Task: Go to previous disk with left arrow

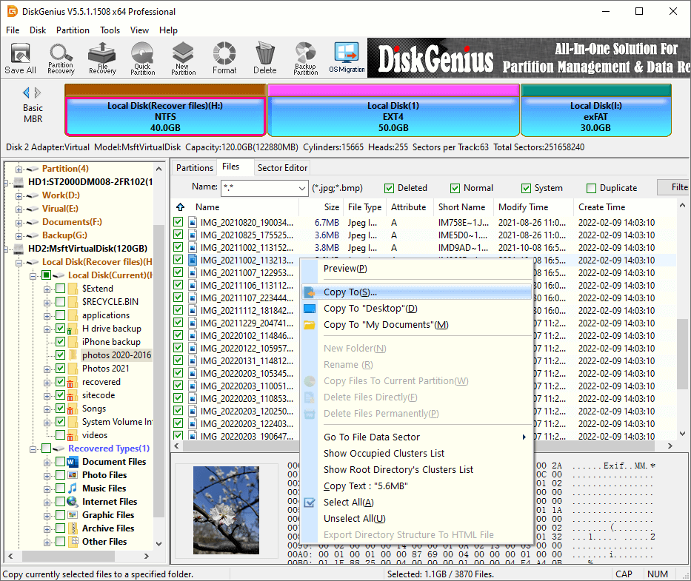Action: [26, 93]
